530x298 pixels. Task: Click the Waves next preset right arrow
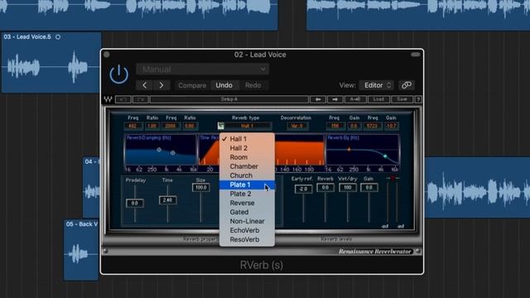335,99
